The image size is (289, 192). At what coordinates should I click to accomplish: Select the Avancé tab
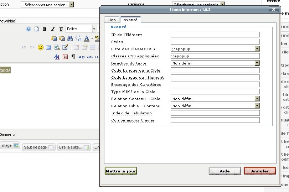point(130,20)
